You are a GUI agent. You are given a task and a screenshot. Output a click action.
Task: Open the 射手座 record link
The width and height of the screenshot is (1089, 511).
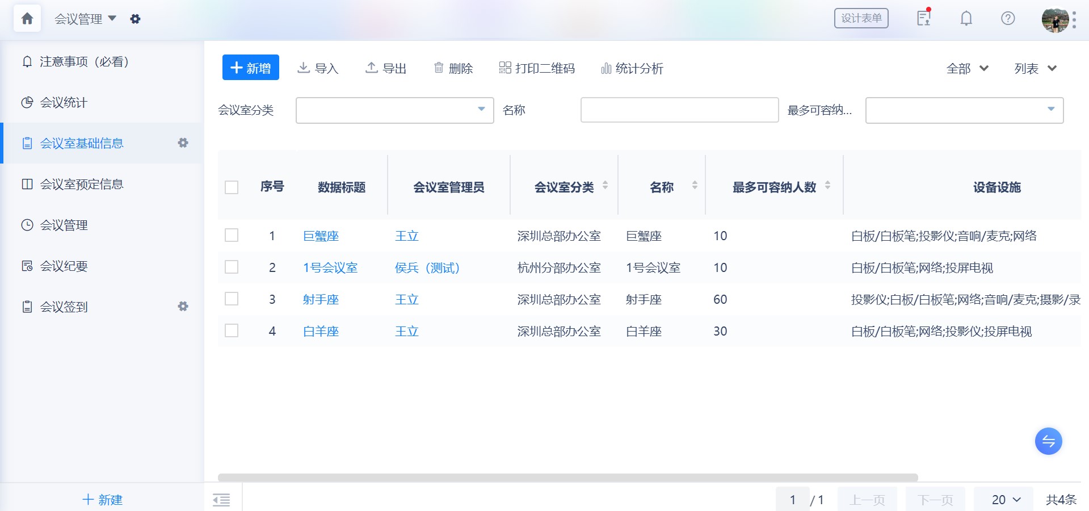click(321, 300)
